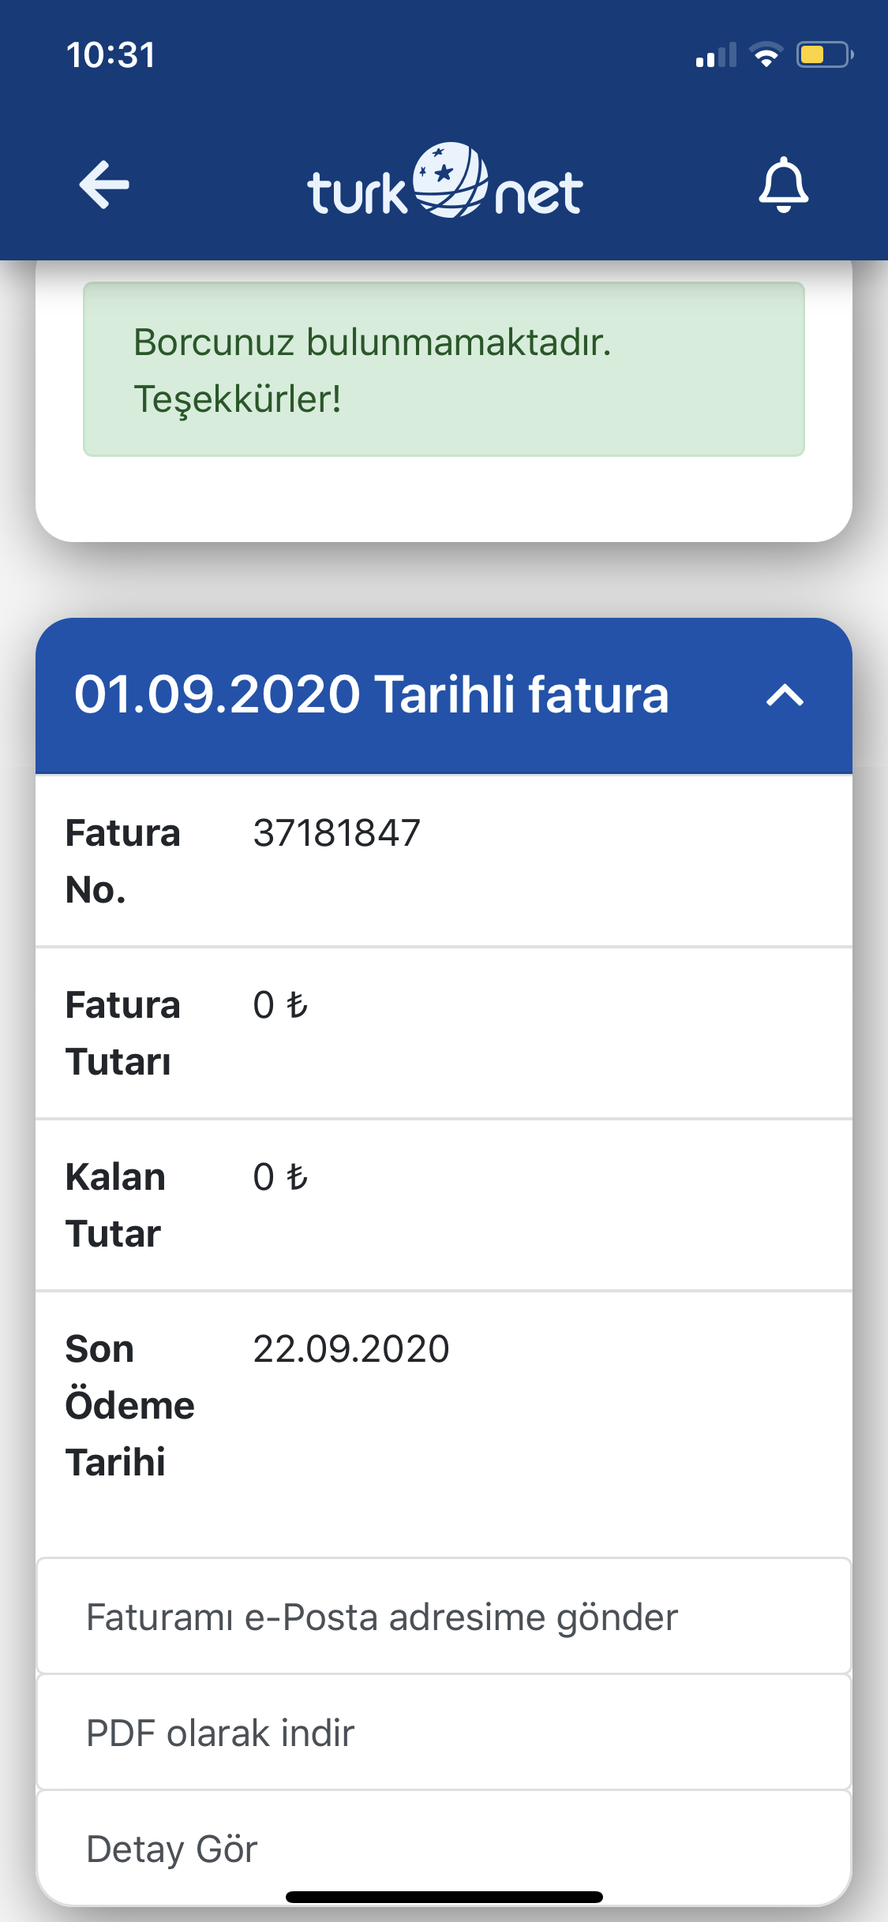Tap the home indicator bar
This screenshot has width=888, height=1922.
[x=444, y=1897]
